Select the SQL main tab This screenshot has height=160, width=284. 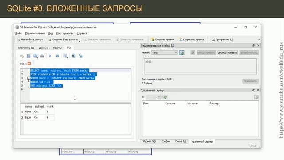(69, 48)
